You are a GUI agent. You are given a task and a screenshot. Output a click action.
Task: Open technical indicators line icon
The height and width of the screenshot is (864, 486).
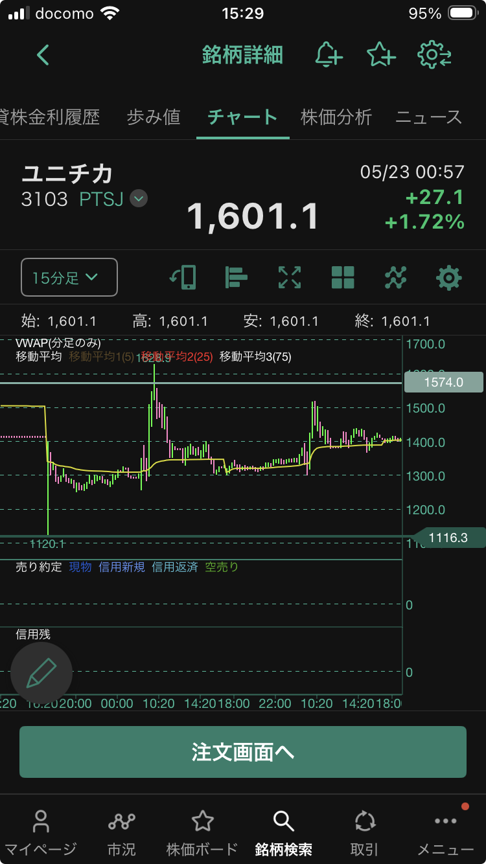pos(396,277)
